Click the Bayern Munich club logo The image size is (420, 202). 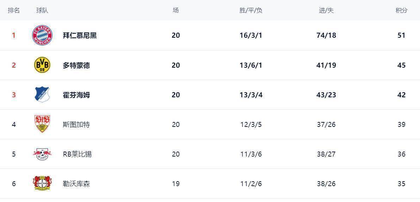42,35
